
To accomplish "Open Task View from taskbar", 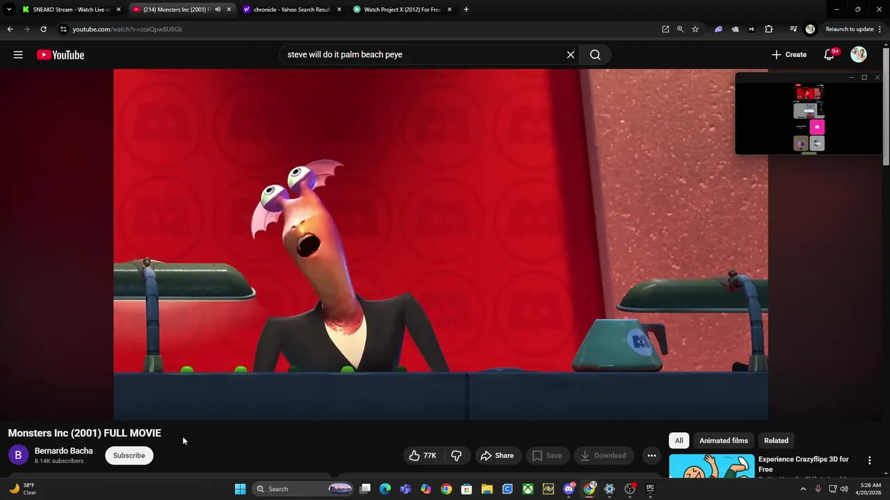I will coord(365,489).
